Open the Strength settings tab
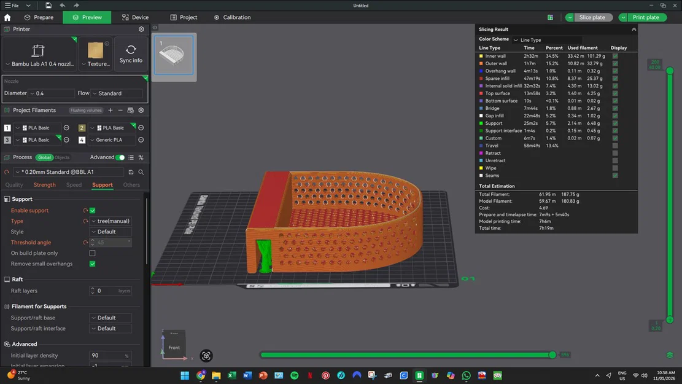682x384 pixels. point(44,184)
